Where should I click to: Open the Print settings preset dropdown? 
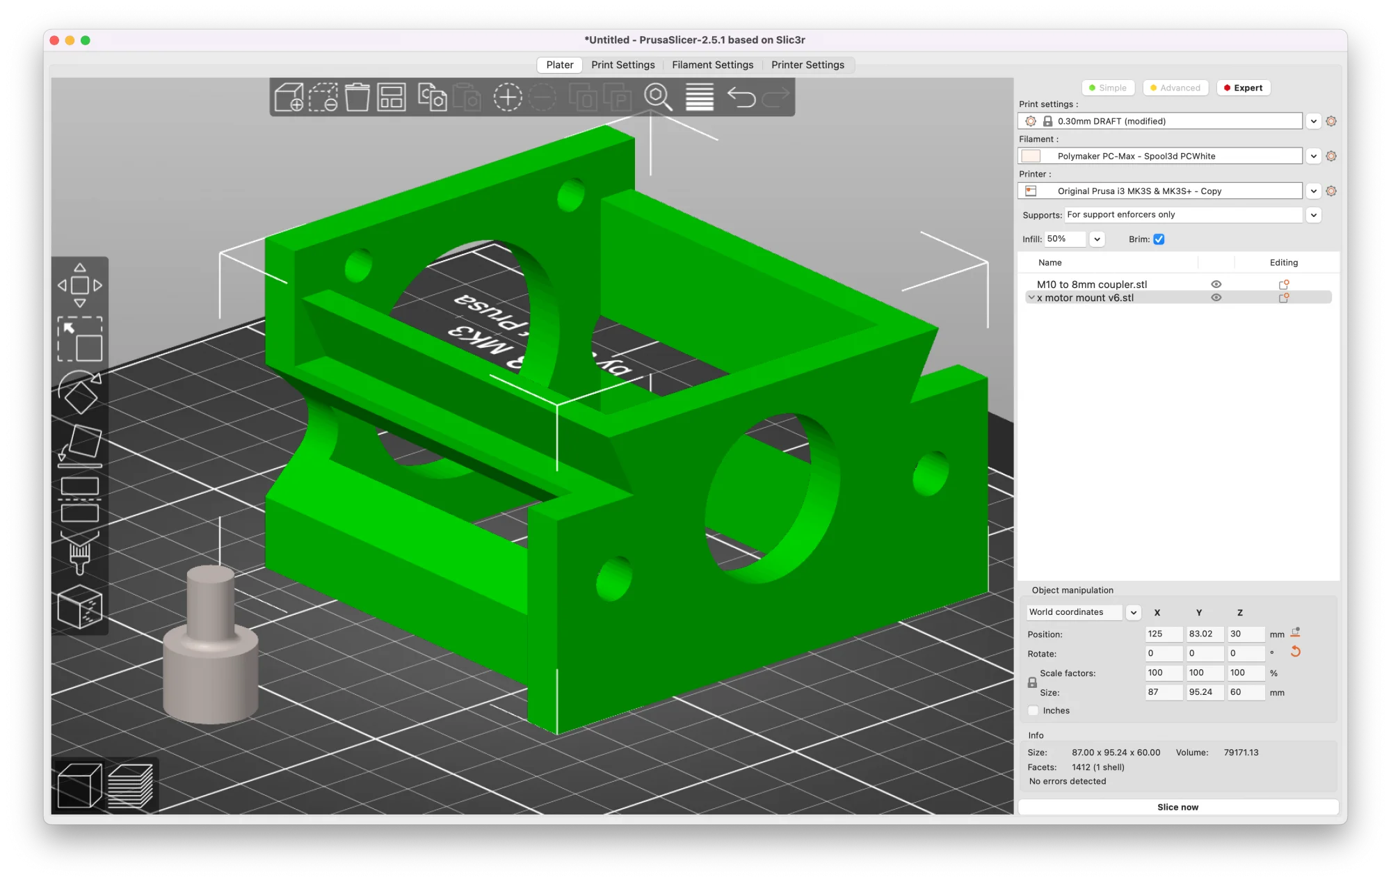(x=1313, y=121)
